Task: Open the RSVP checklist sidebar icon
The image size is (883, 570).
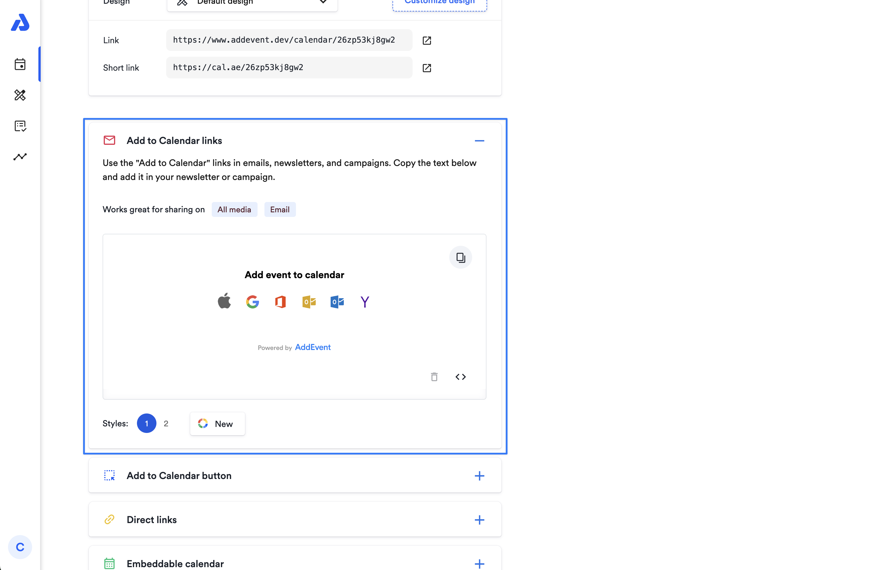Action: (x=20, y=126)
